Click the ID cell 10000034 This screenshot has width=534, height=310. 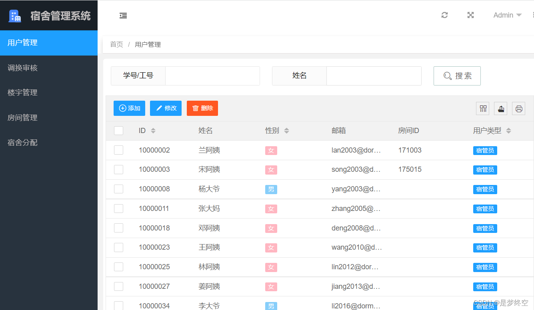click(x=154, y=306)
